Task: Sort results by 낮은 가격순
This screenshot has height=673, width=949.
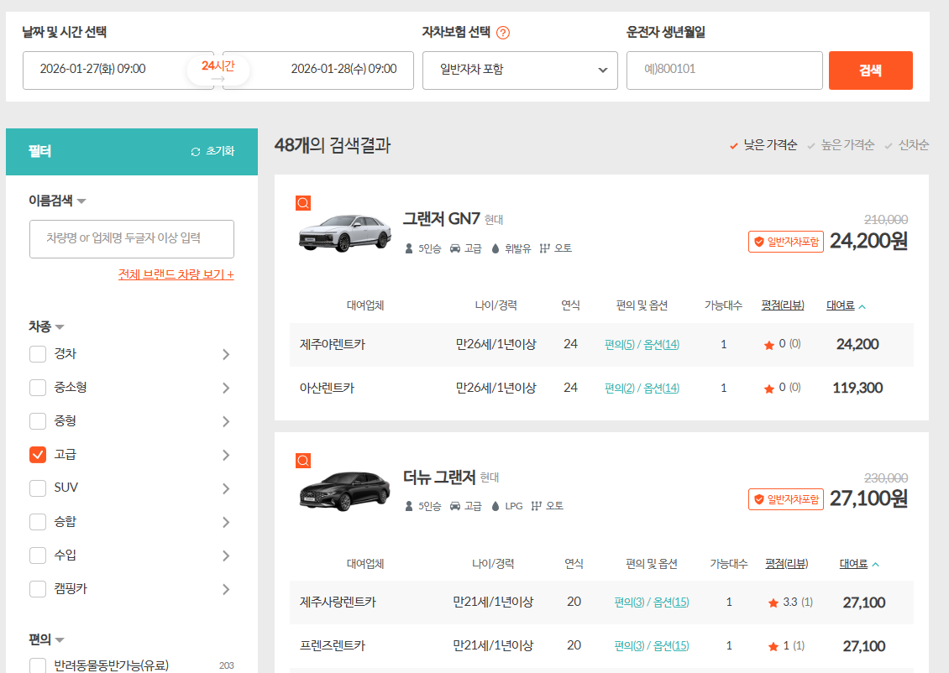Action: click(x=763, y=145)
